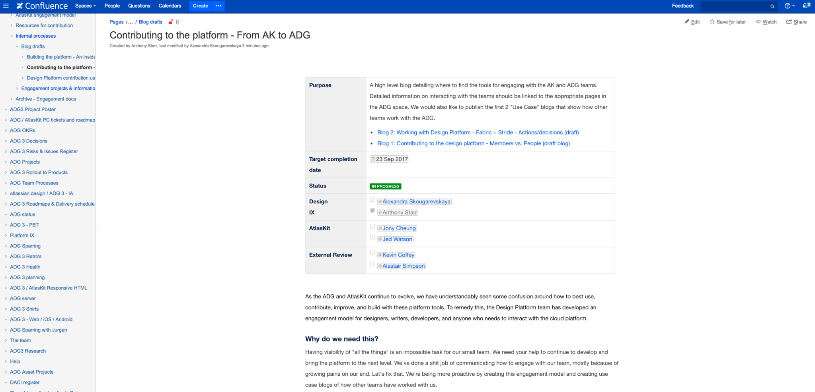The image size is (815, 392).
Task: Open ADG 3 - Web / iOS / Android page
Action: [41, 320]
